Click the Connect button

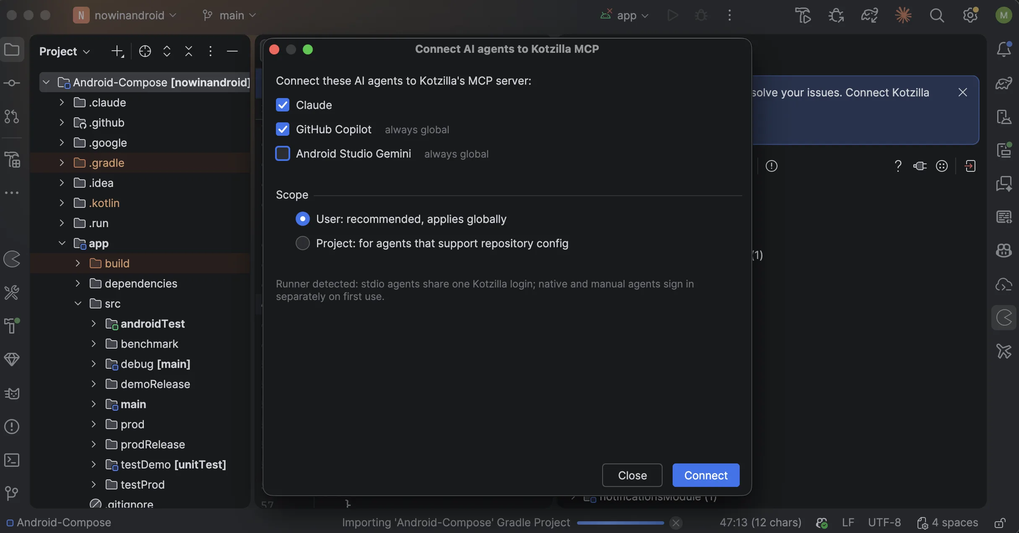coord(706,475)
